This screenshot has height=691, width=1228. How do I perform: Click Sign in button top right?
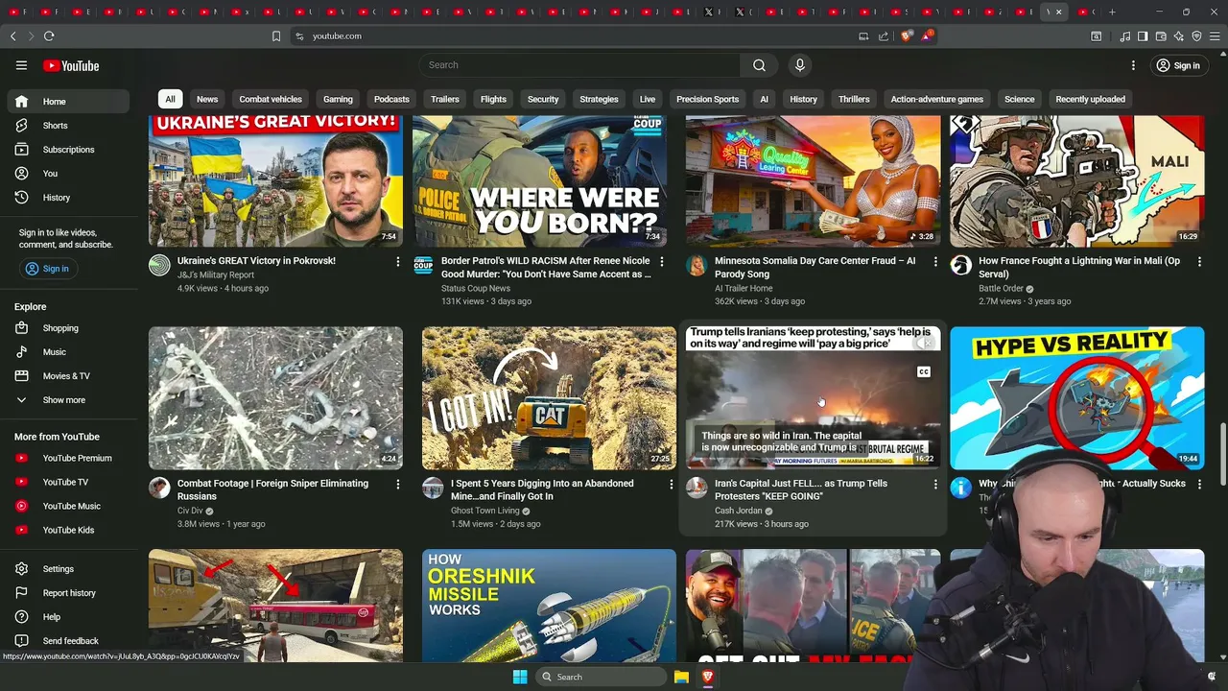1178,65
